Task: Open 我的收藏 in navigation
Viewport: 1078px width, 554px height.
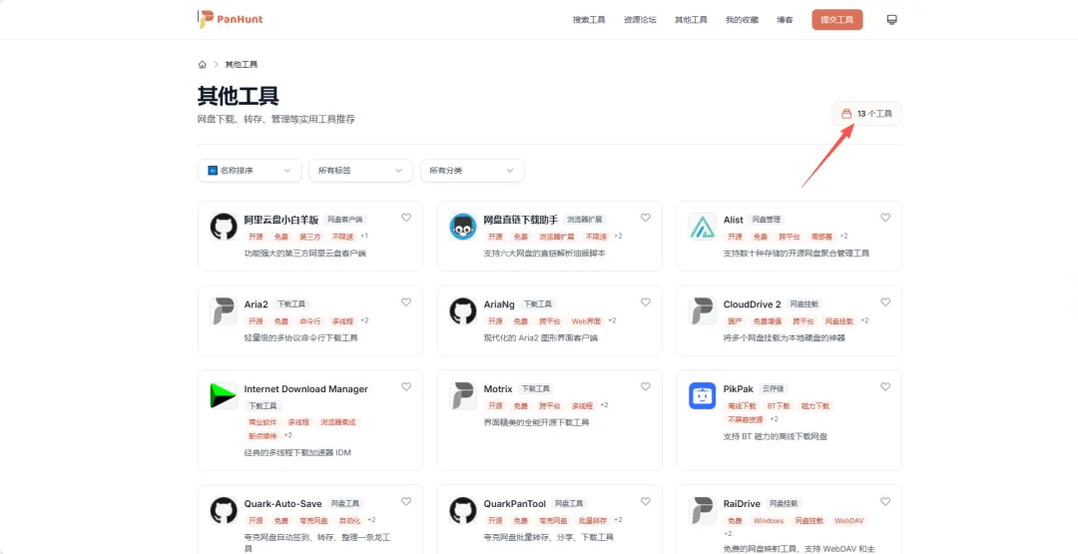Action: [742, 20]
